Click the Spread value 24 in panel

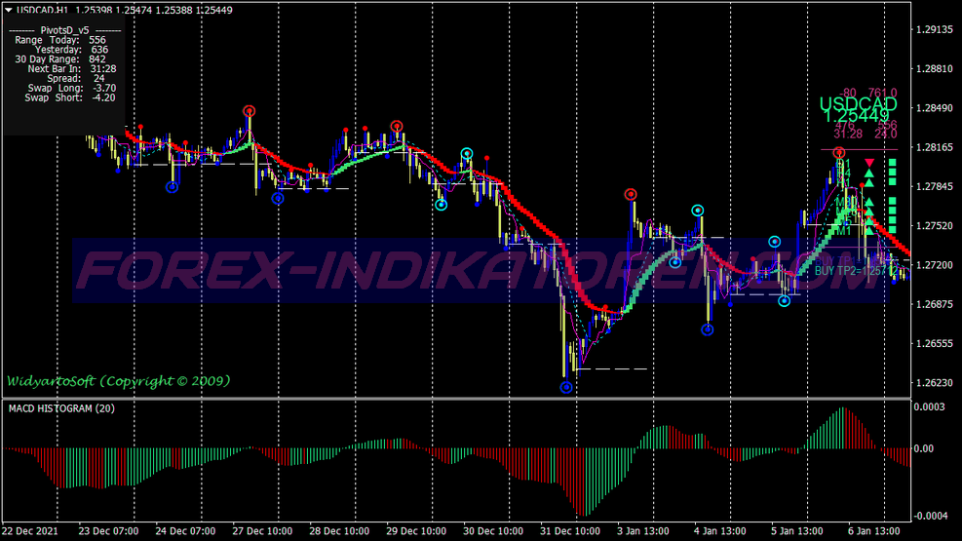[x=98, y=79]
